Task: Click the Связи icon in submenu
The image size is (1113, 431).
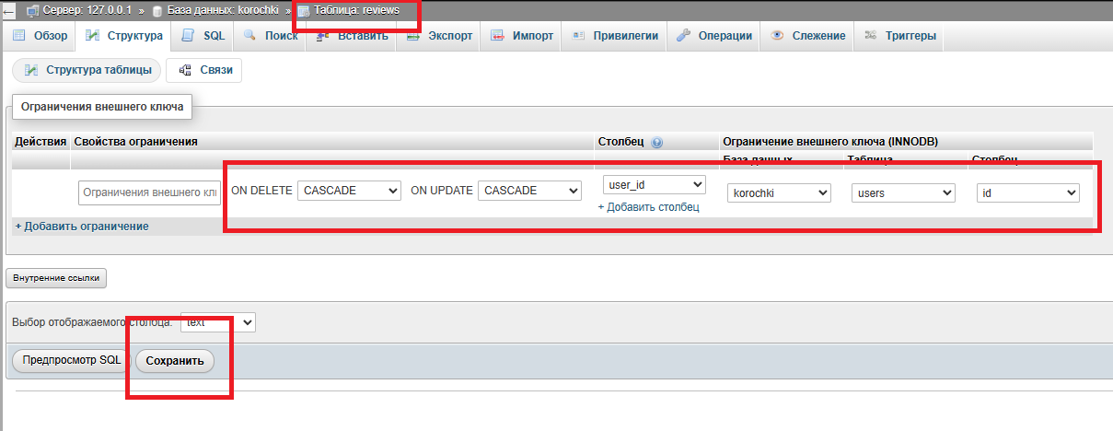Action: [185, 71]
